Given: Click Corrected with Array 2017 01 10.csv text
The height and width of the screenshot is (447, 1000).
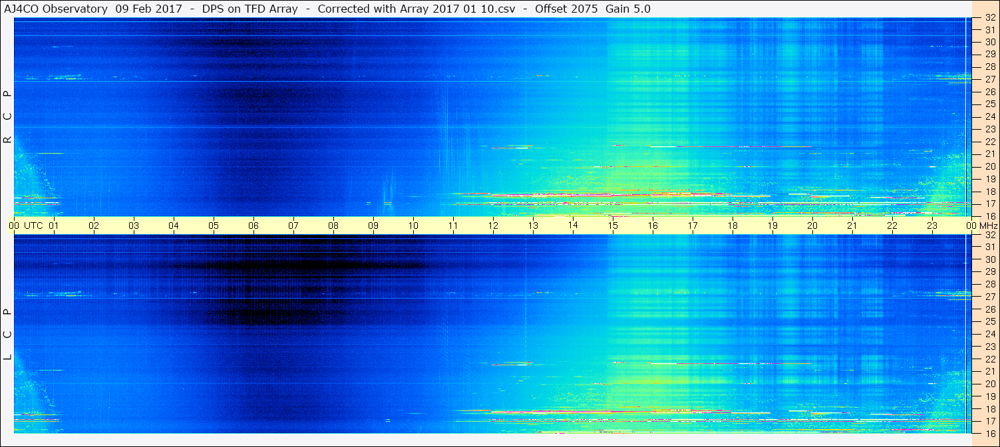Looking at the screenshot, I should pos(417,9).
